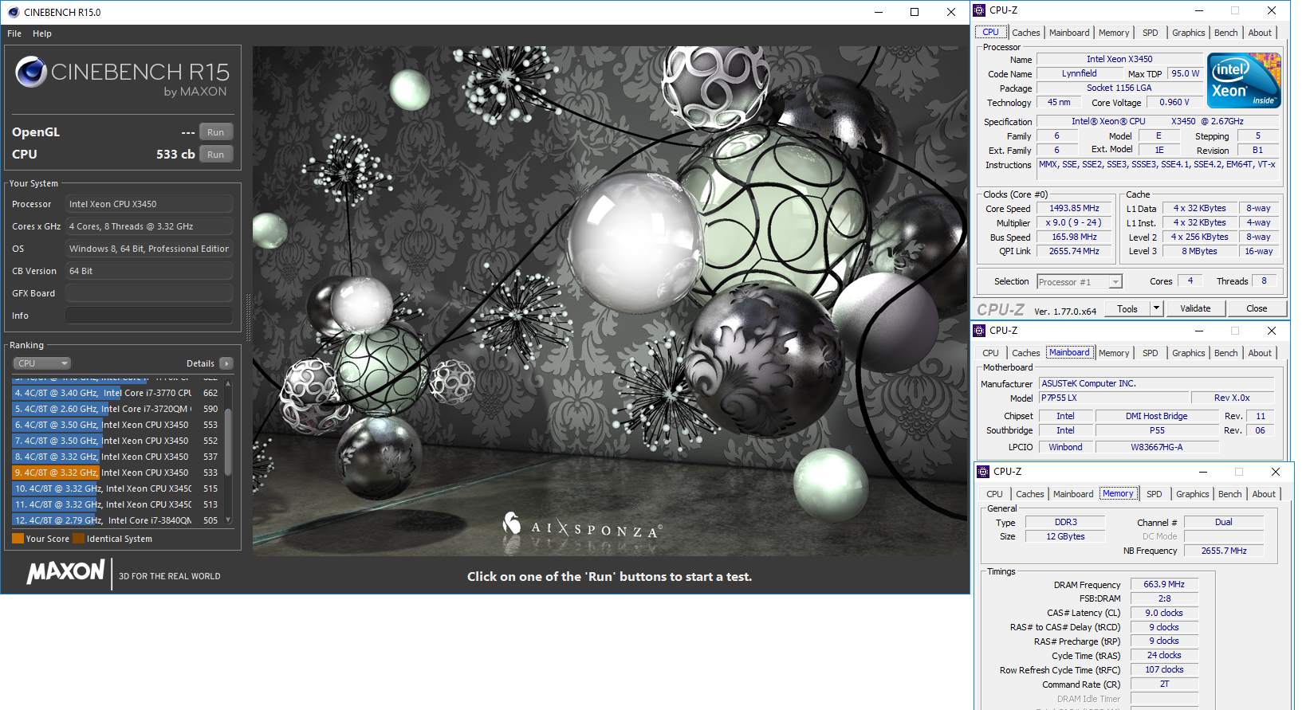The image size is (1310, 710).
Task: Select Graphics tab in the Memory CPU-Z window
Action: (1193, 494)
